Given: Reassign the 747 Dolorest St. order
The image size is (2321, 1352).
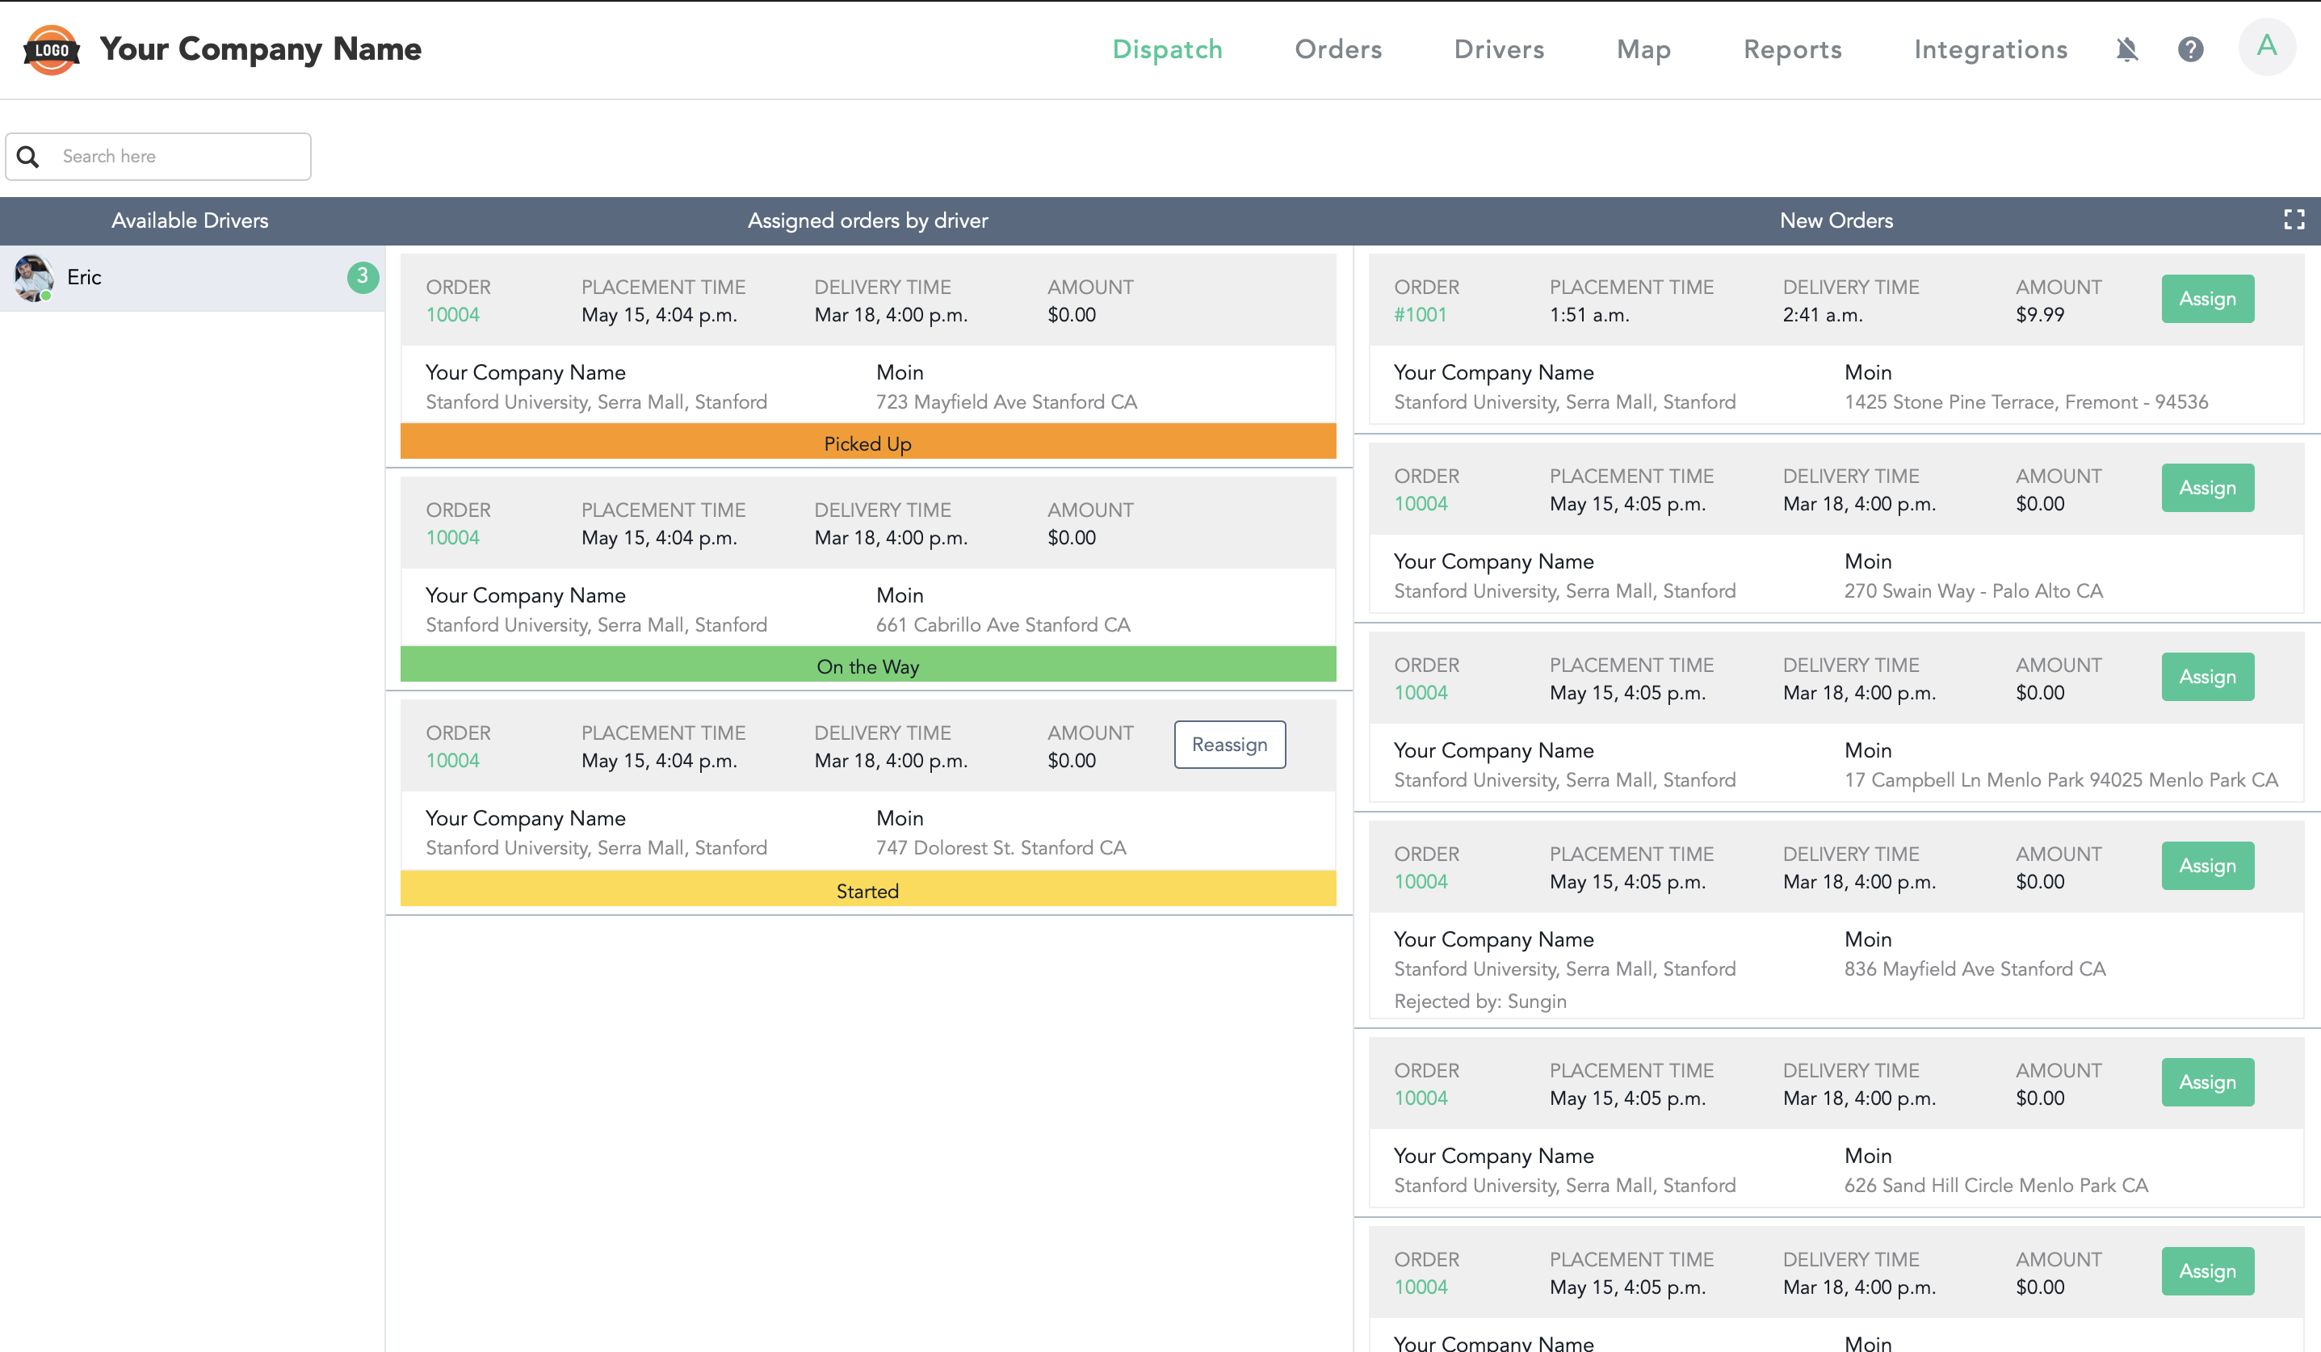Looking at the screenshot, I should [1228, 744].
